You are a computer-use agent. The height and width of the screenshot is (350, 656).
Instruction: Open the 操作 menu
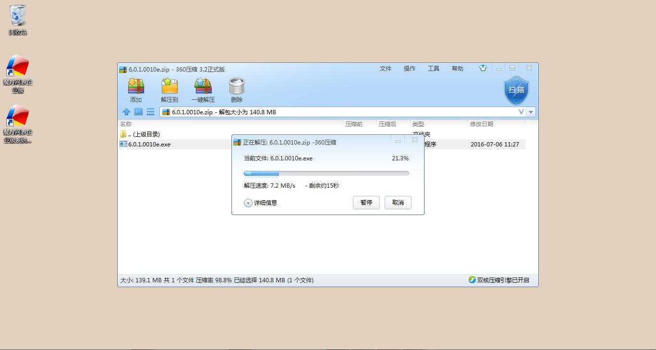pos(410,69)
